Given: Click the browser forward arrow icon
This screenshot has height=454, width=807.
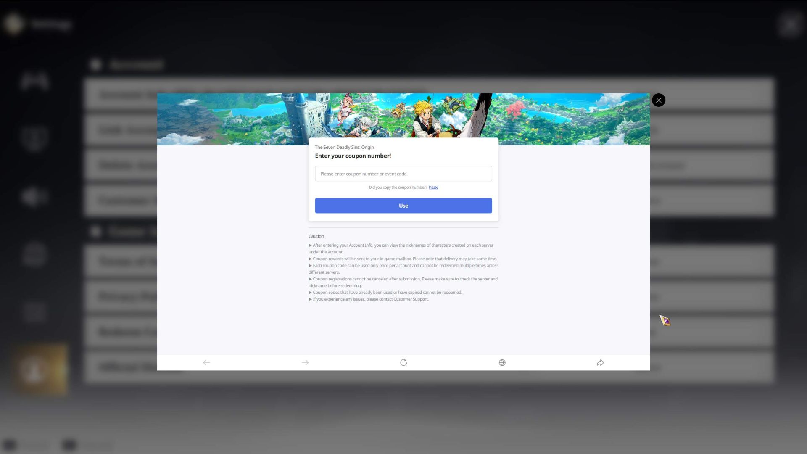Looking at the screenshot, I should pyautogui.click(x=305, y=362).
